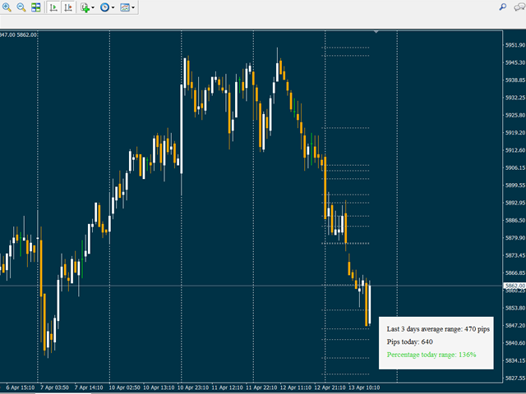Click the green 'Percentage today range' text
This screenshot has height=394, width=526.
(431, 355)
